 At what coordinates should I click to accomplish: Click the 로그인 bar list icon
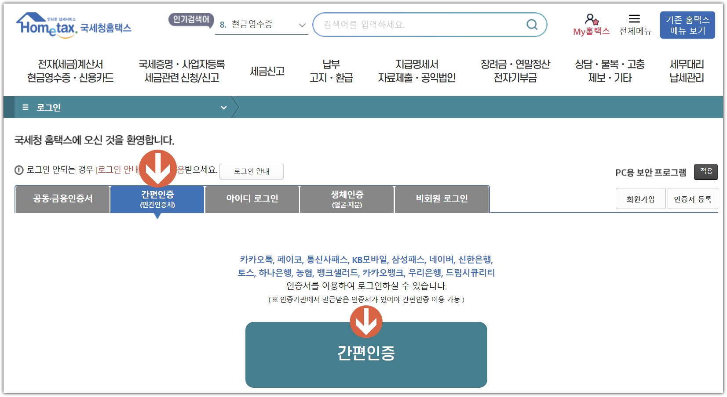point(26,107)
